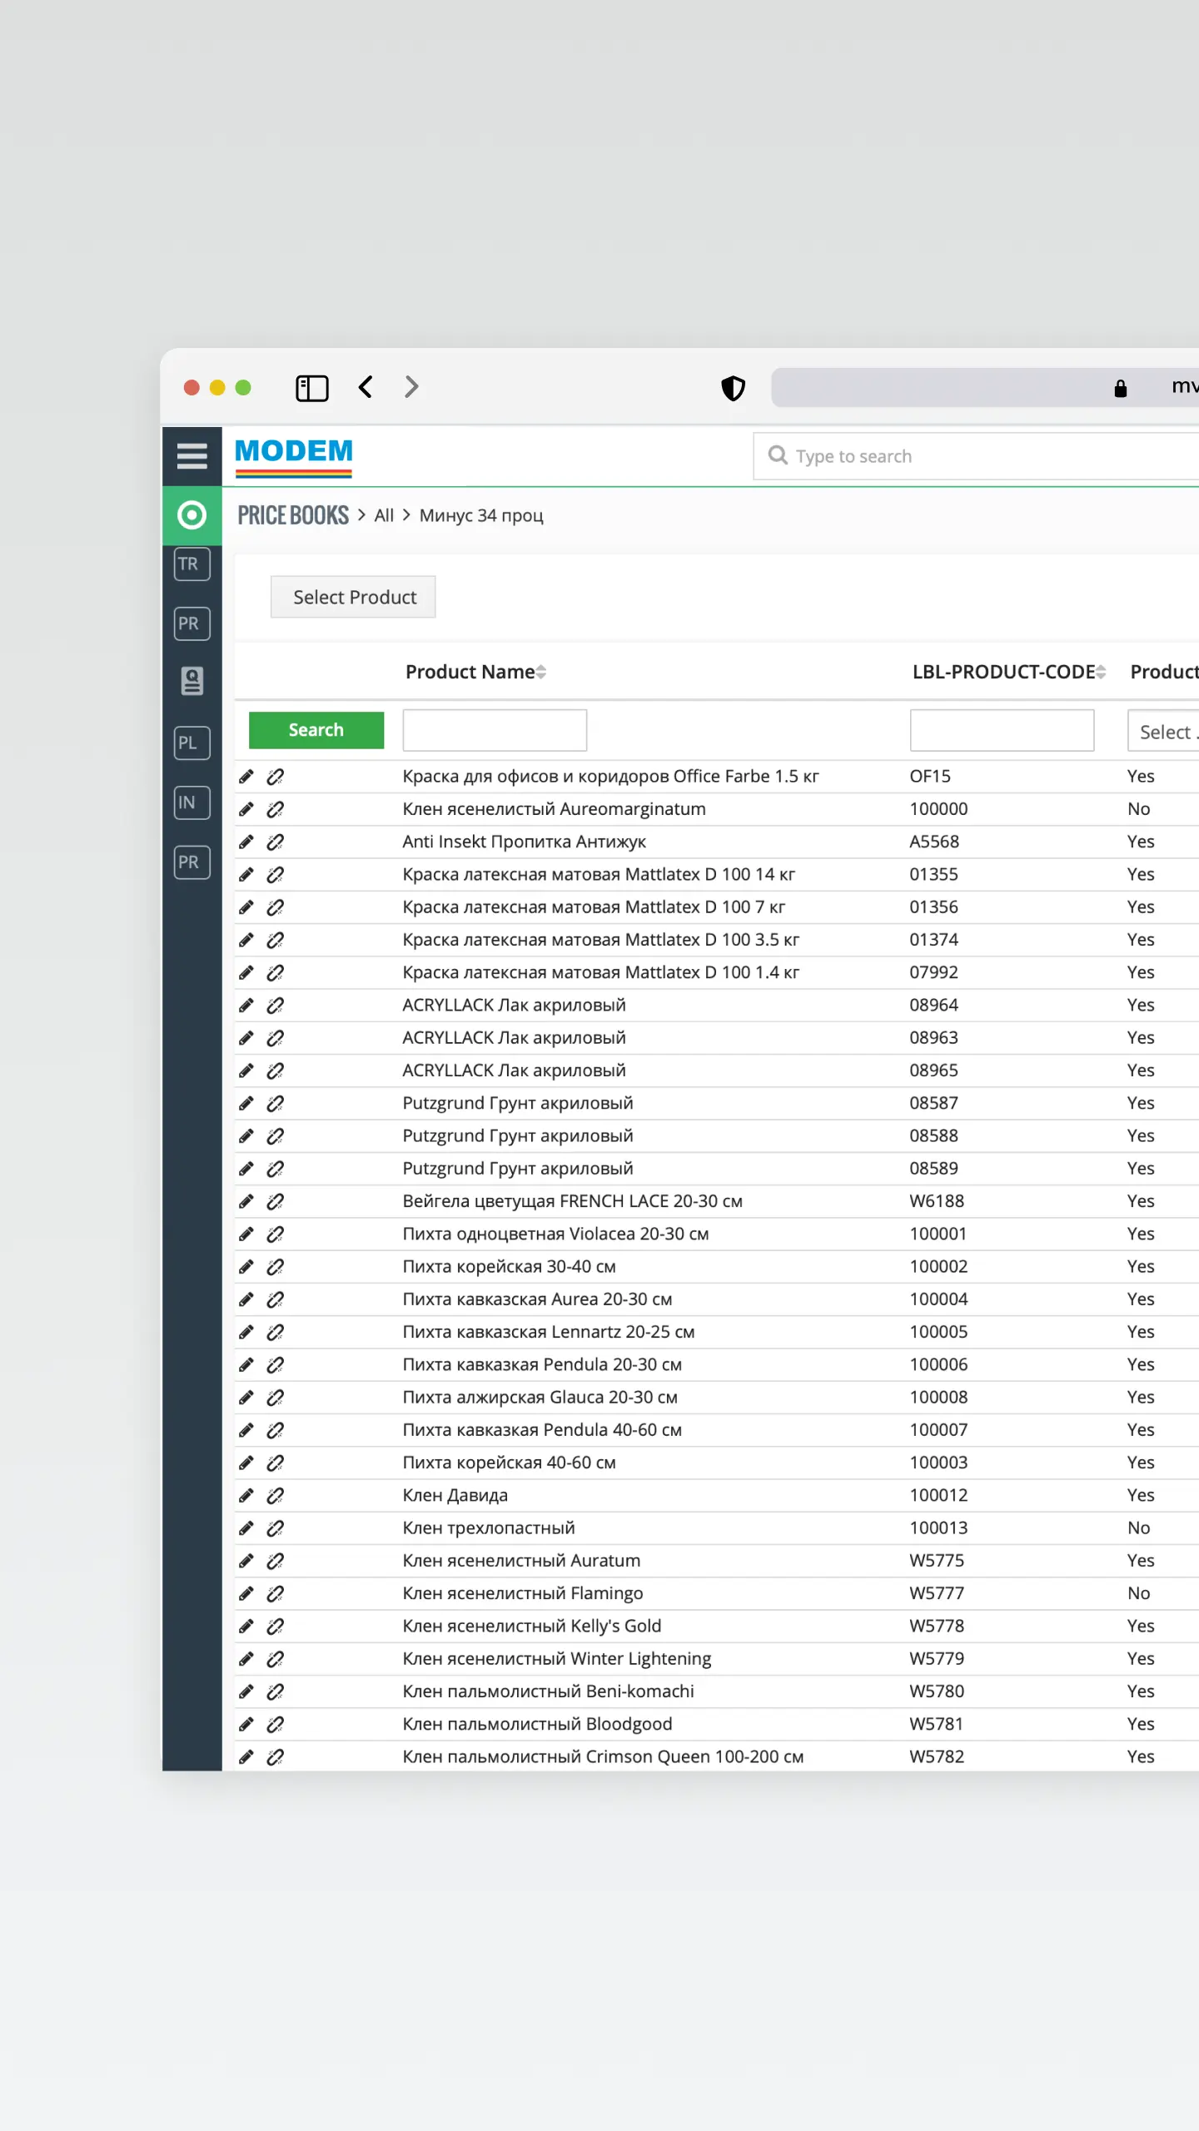Focus the Product Name filter field
Viewport: 1199px width, 2131px height.
click(495, 730)
